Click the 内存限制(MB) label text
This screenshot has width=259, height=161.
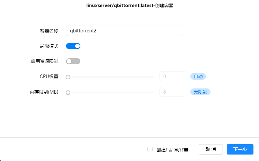(x=44, y=92)
